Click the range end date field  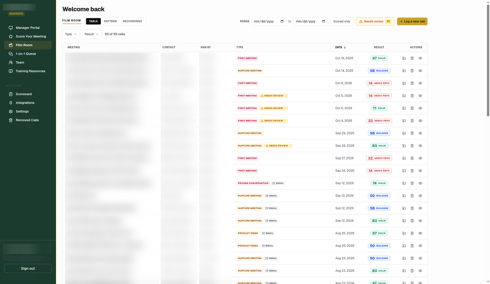pos(311,21)
